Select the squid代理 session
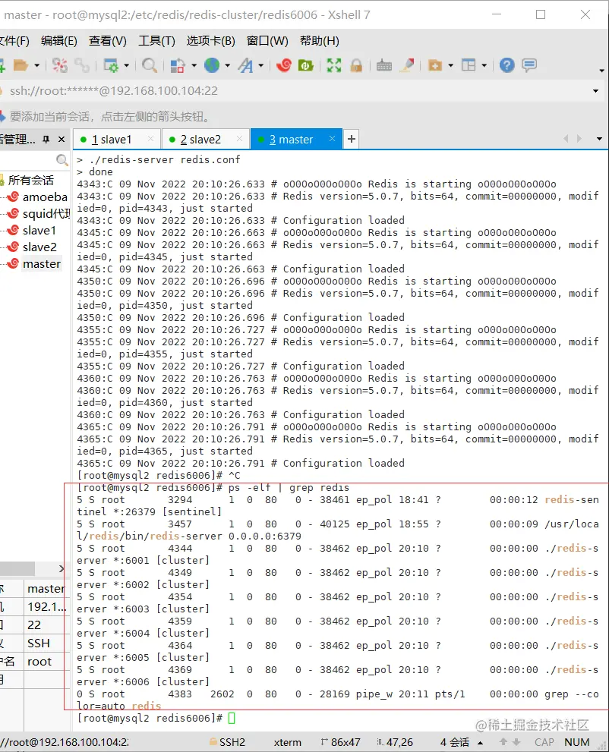Image resolution: width=609 pixels, height=752 pixels. click(x=46, y=214)
